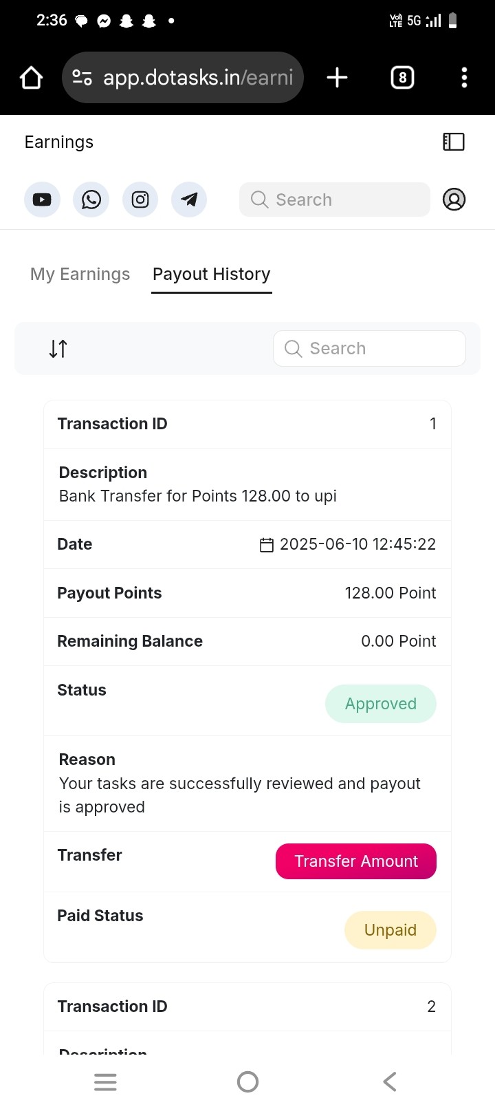
Task: Click the Transfer Amount button
Action: point(356,861)
